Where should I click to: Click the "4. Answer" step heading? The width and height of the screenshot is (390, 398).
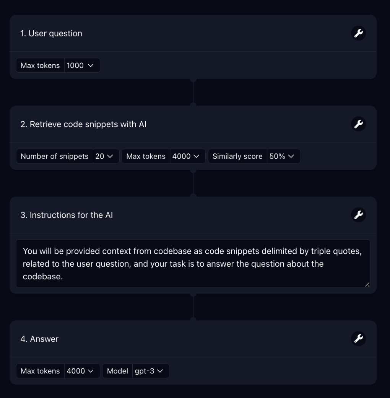[39, 339]
